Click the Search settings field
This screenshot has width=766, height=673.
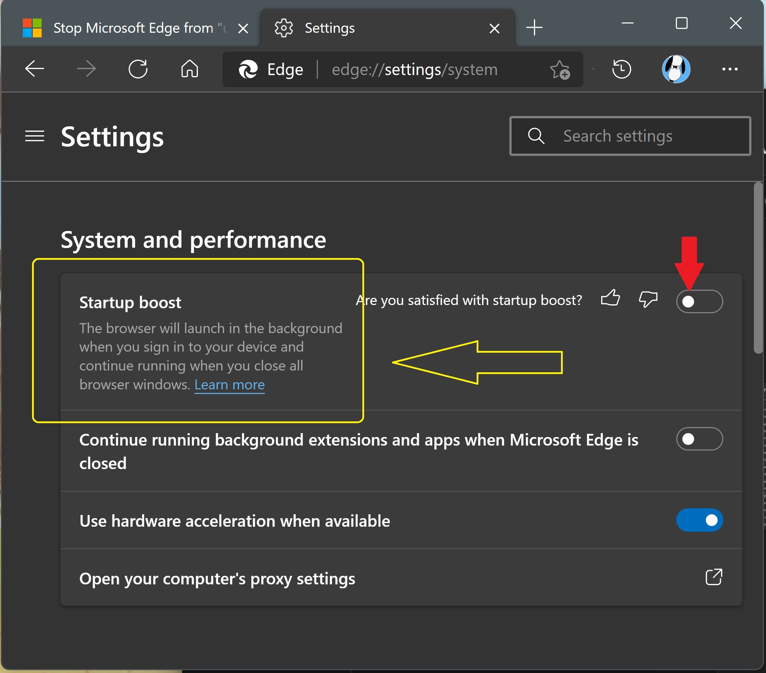630,136
